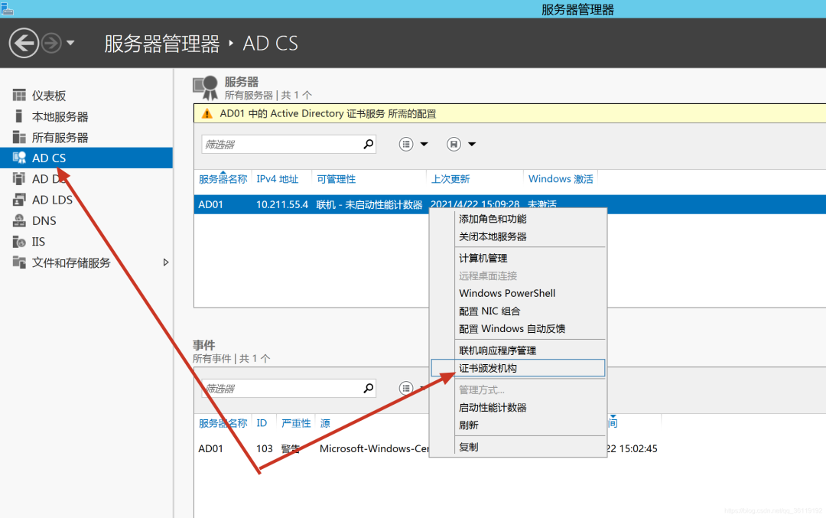This screenshot has height=518, width=826.
Task: Sort by the IPv4 地址 column header
Action: (x=278, y=179)
